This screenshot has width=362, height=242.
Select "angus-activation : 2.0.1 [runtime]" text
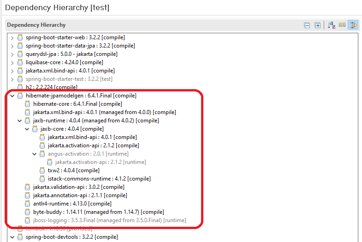[88, 154]
